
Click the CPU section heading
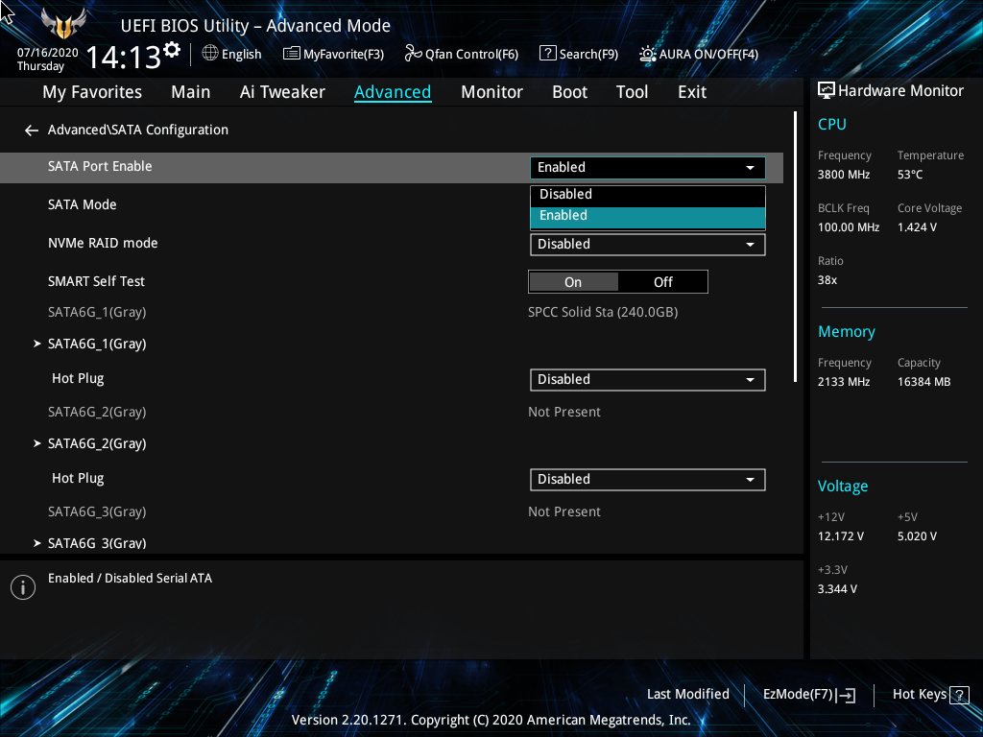pyautogui.click(x=832, y=124)
